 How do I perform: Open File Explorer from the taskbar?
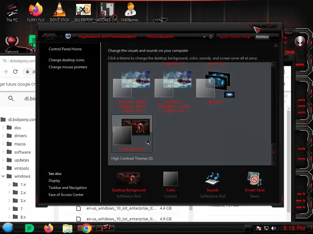68,228
